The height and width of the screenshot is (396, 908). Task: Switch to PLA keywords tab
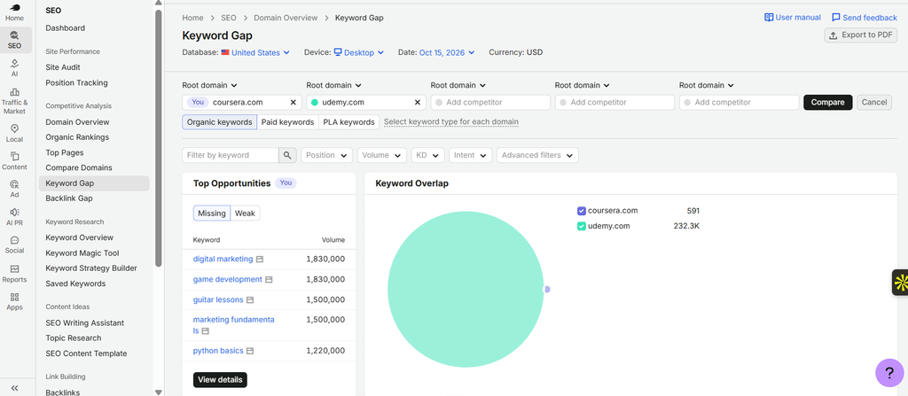coord(349,122)
